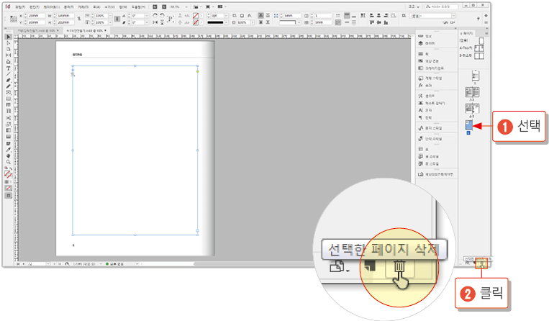This screenshot has height=321, width=549.
Task: Click the flip horizontal icon
Action: [155, 22]
